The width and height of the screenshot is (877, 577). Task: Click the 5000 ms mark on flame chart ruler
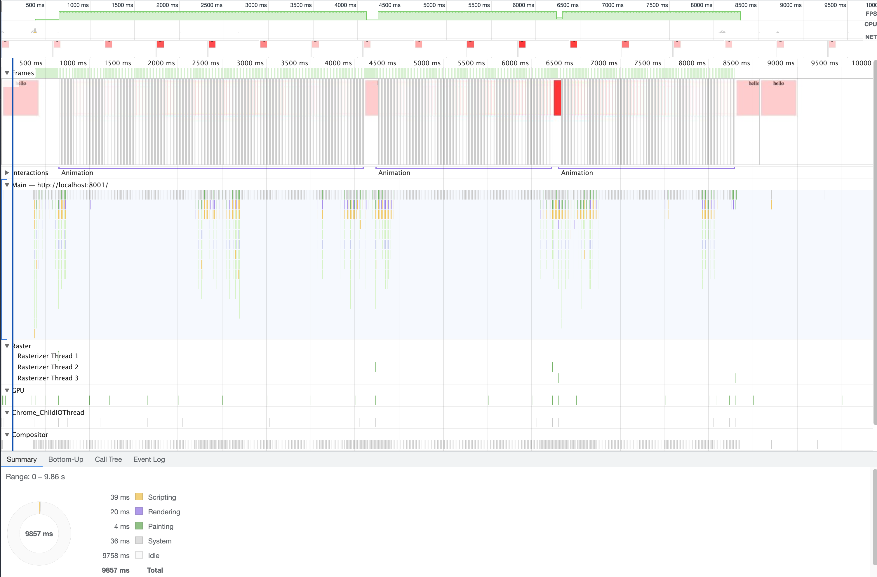pyautogui.click(x=427, y=63)
